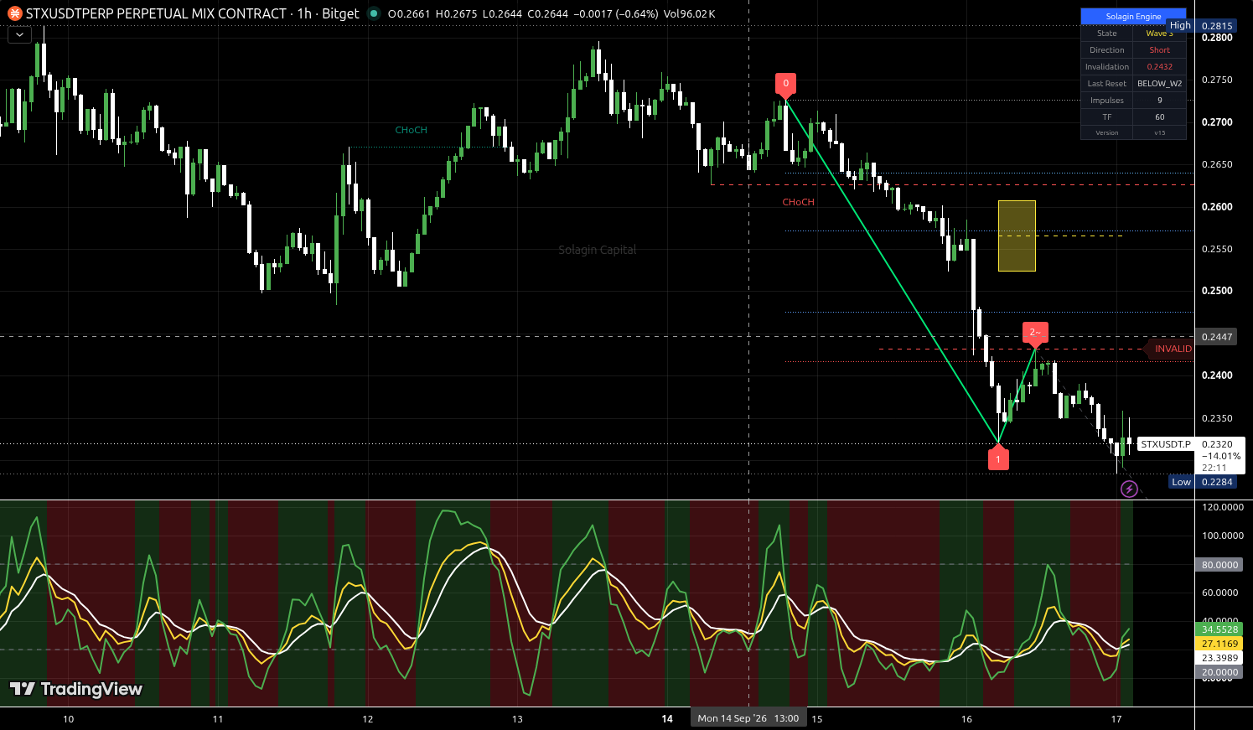Click the 0.2750 price axis label
Viewport: 1253px width, 730px height.
pos(1217,80)
